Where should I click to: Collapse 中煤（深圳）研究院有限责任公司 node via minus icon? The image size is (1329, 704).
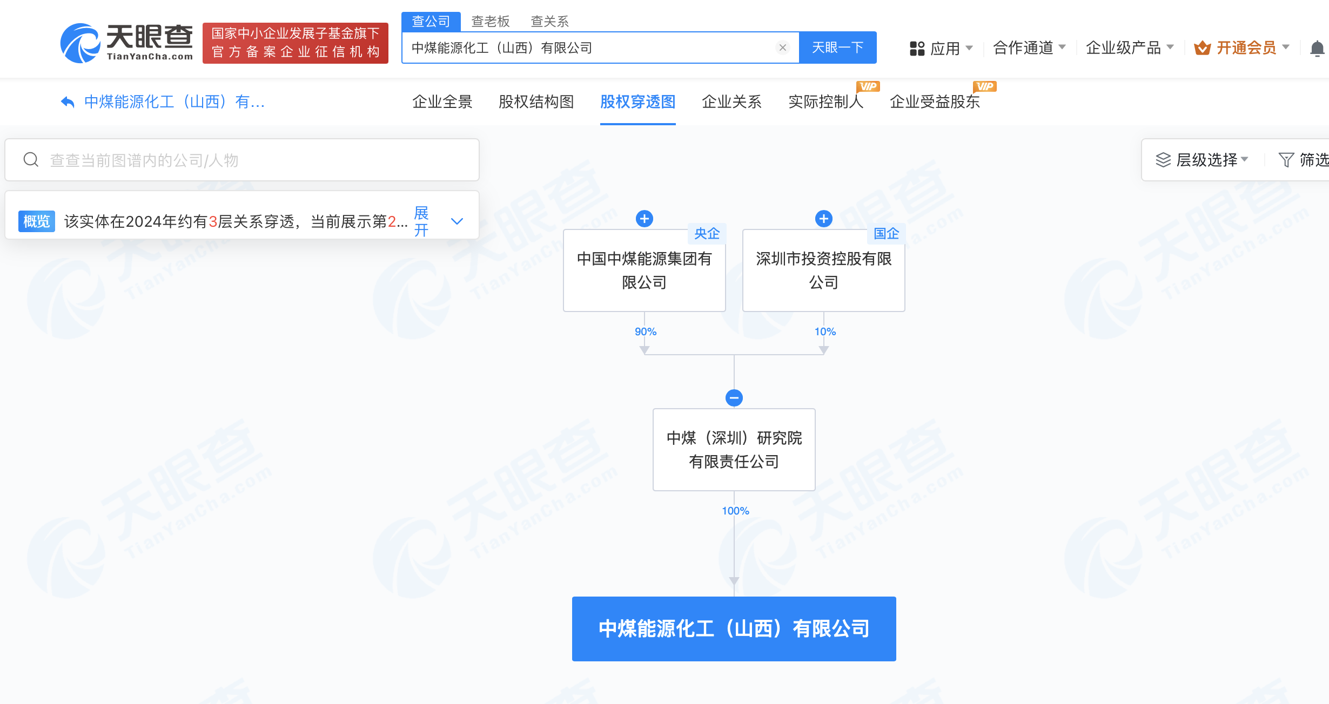click(x=734, y=398)
